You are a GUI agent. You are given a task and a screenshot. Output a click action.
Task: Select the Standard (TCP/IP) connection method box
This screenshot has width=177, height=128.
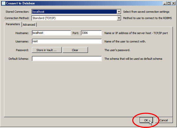click(76, 18)
